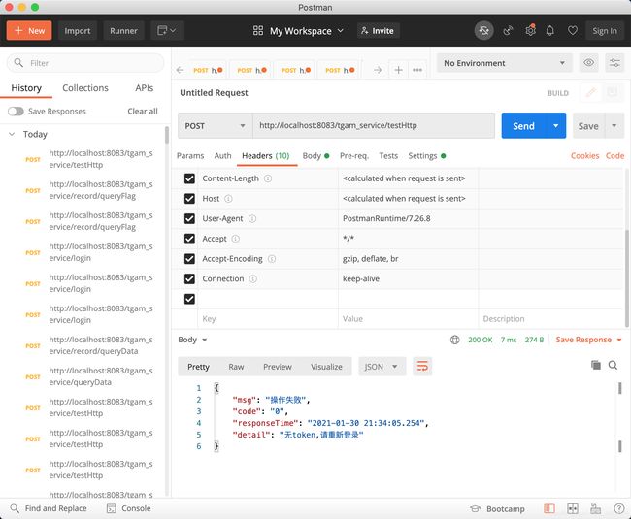
Task: Click the headers table vertical scrollbar
Action: tap(627, 278)
